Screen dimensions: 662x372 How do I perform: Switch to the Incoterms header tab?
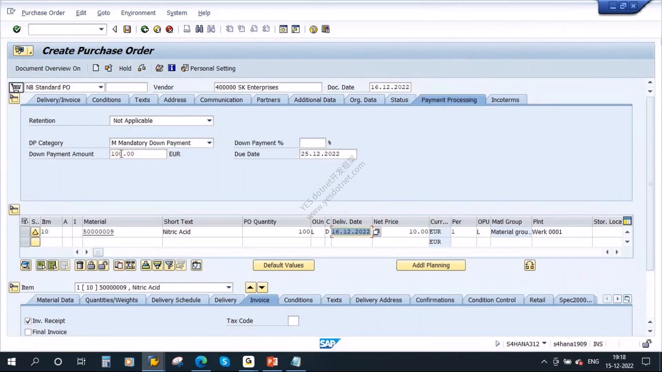pos(505,100)
